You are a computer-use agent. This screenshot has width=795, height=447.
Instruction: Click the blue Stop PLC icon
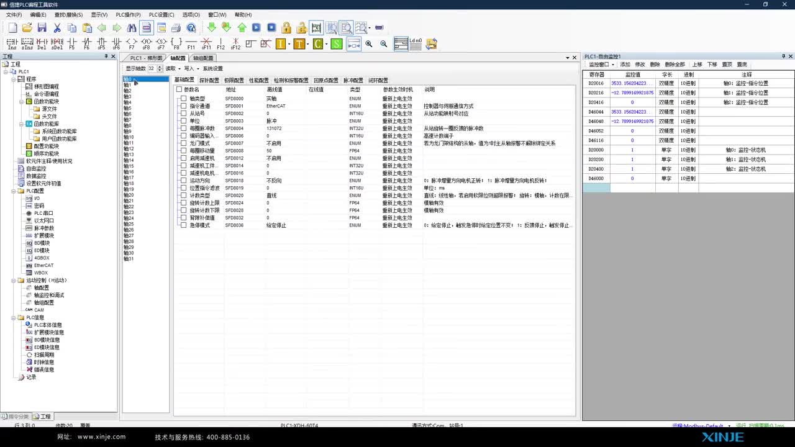(x=271, y=27)
